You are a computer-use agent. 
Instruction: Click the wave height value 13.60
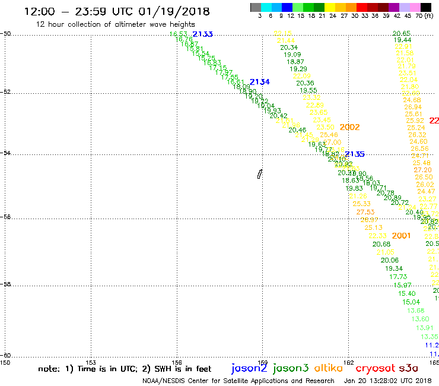click(420, 319)
